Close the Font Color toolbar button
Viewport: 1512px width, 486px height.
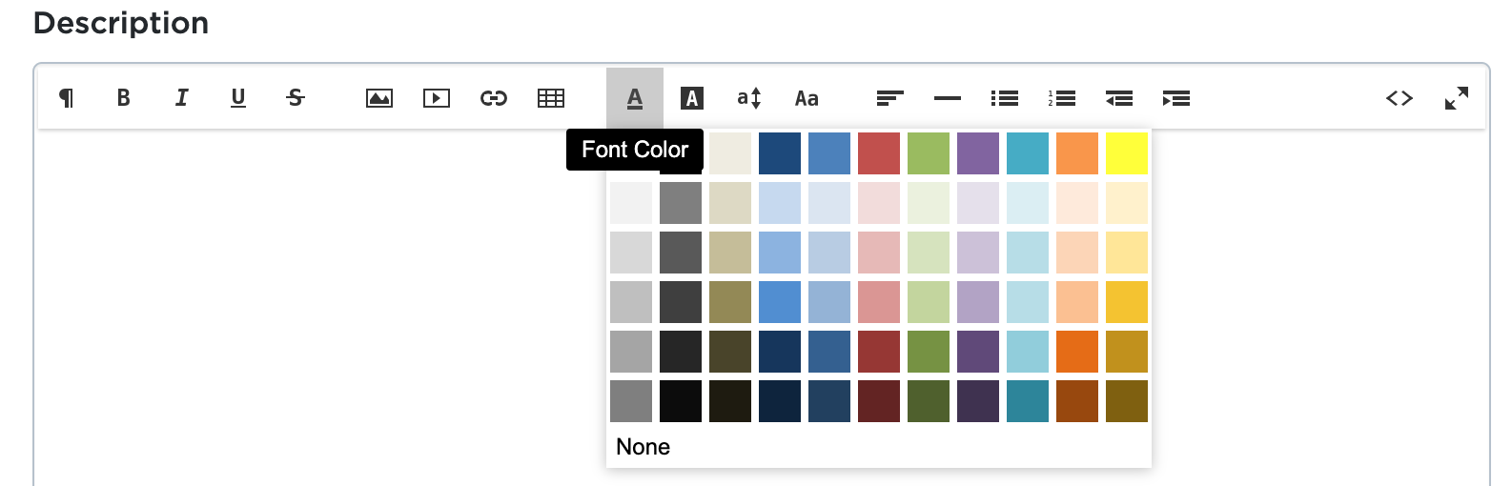tap(635, 98)
